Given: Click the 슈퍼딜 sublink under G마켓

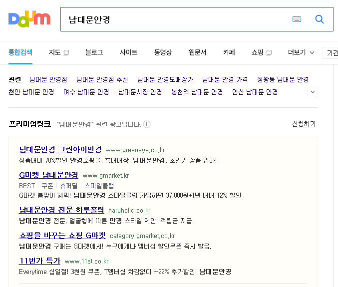Looking at the screenshot, I should 68,186.
